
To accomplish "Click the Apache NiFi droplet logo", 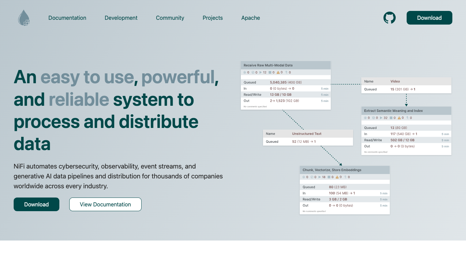I will point(24,18).
